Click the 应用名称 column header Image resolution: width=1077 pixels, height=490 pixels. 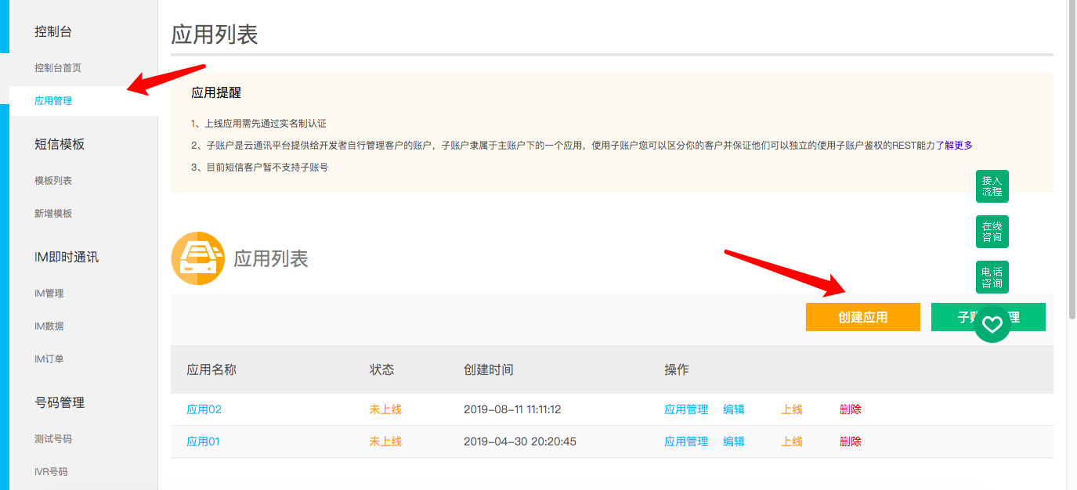click(211, 369)
